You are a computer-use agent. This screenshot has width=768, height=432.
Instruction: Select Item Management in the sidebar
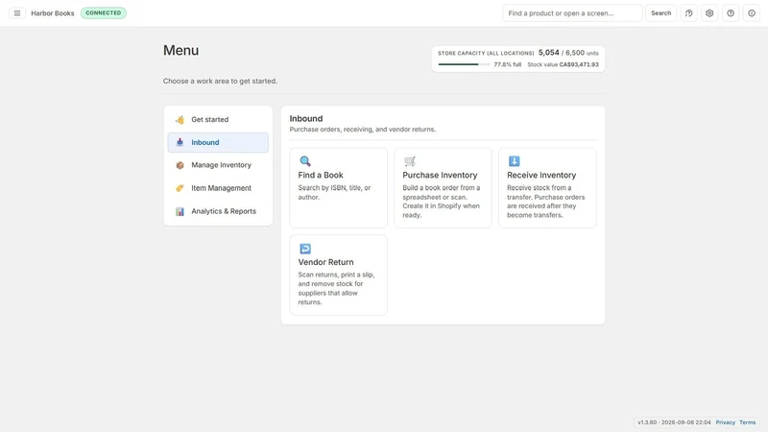point(218,188)
